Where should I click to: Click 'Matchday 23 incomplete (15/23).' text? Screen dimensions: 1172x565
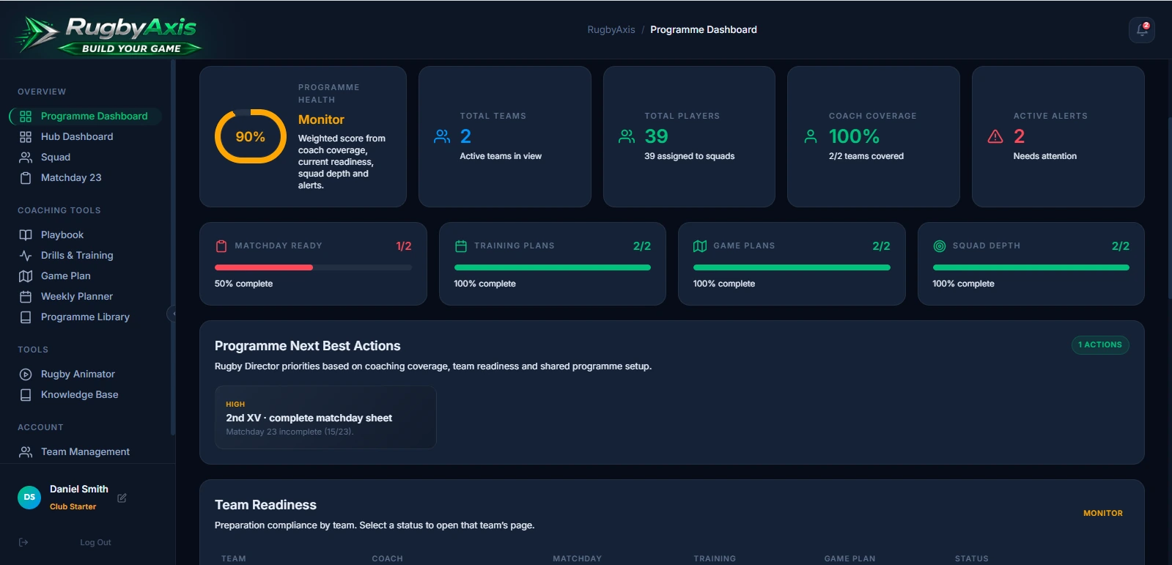[x=290, y=432]
